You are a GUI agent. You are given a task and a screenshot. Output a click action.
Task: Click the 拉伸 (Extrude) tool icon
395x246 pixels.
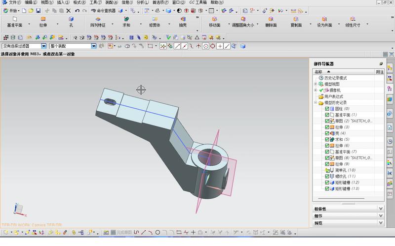click(x=43, y=19)
